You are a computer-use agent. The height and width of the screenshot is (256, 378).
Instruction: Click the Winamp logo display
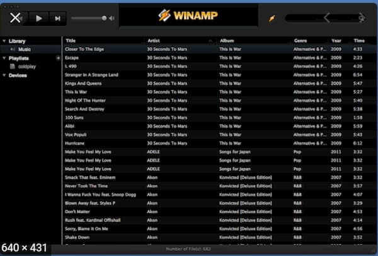[x=188, y=15]
